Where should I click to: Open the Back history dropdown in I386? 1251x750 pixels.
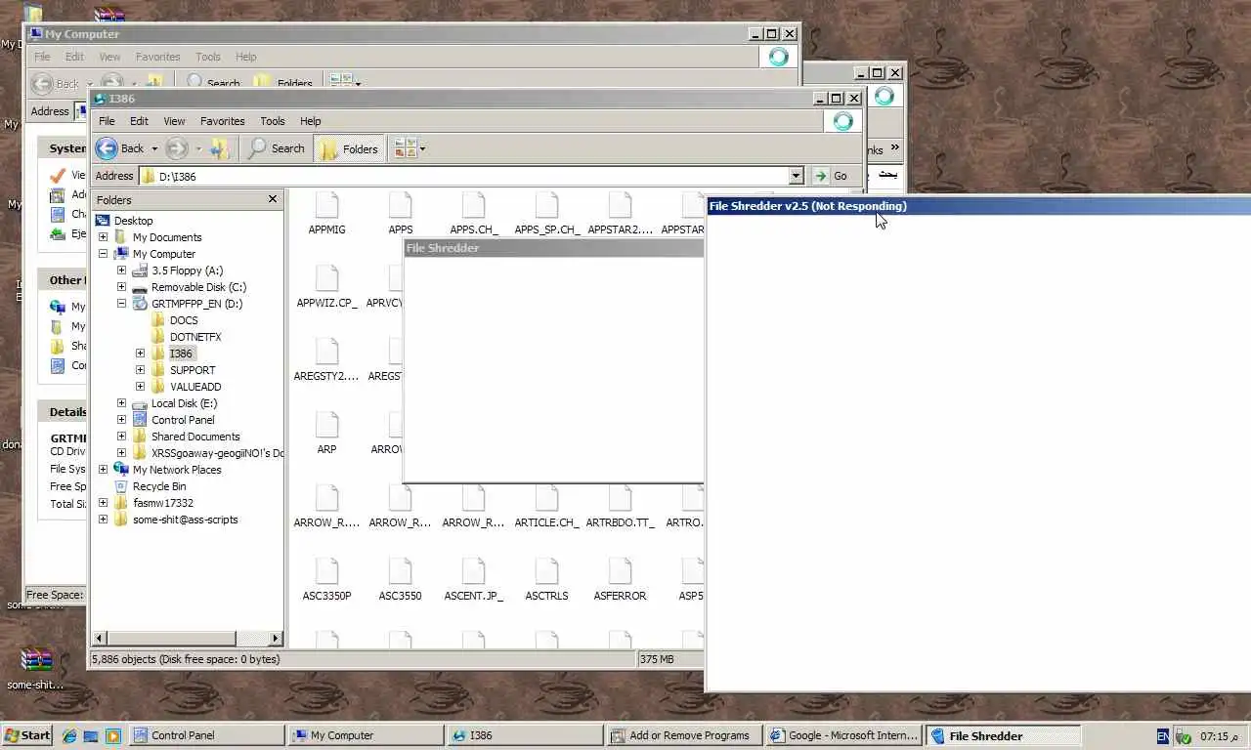click(154, 148)
